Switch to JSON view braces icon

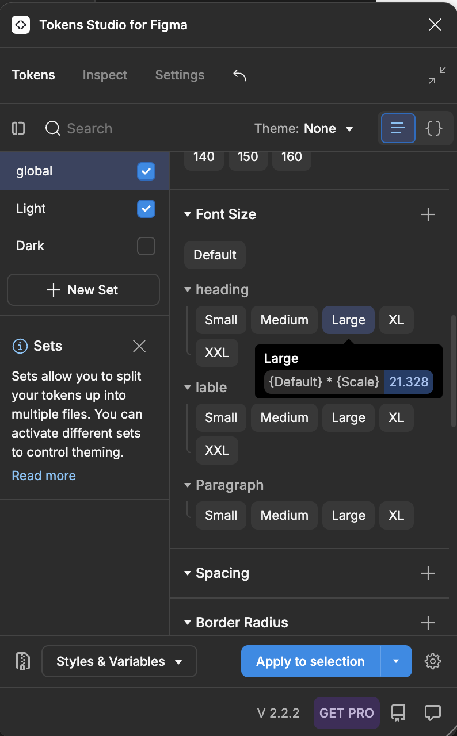click(433, 128)
